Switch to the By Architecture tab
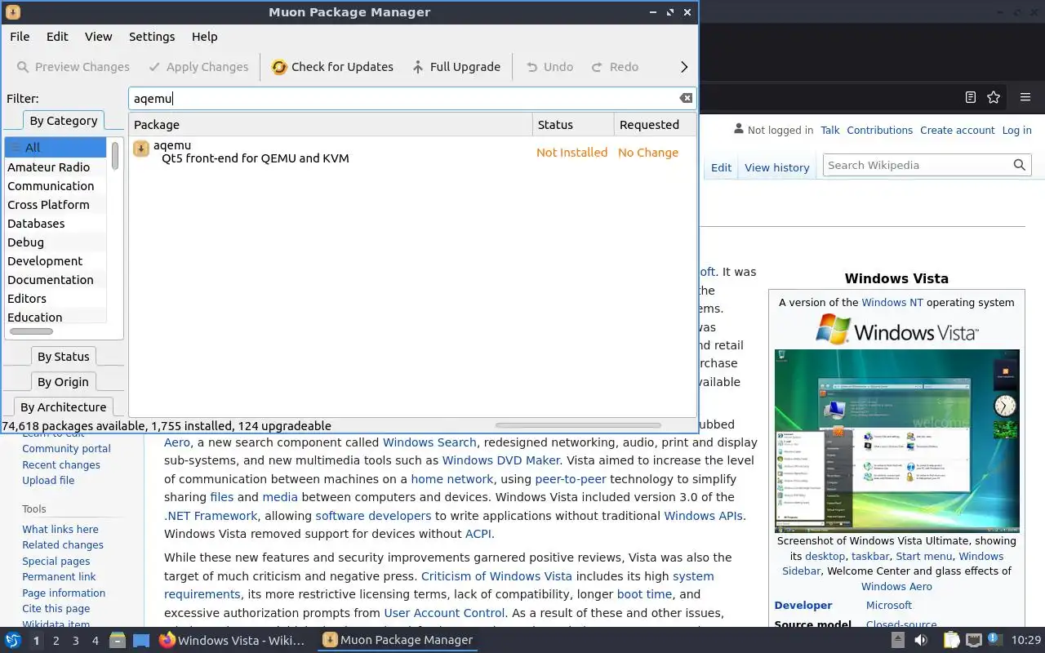The width and height of the screenshot is (1045, 653). [63, 407]
